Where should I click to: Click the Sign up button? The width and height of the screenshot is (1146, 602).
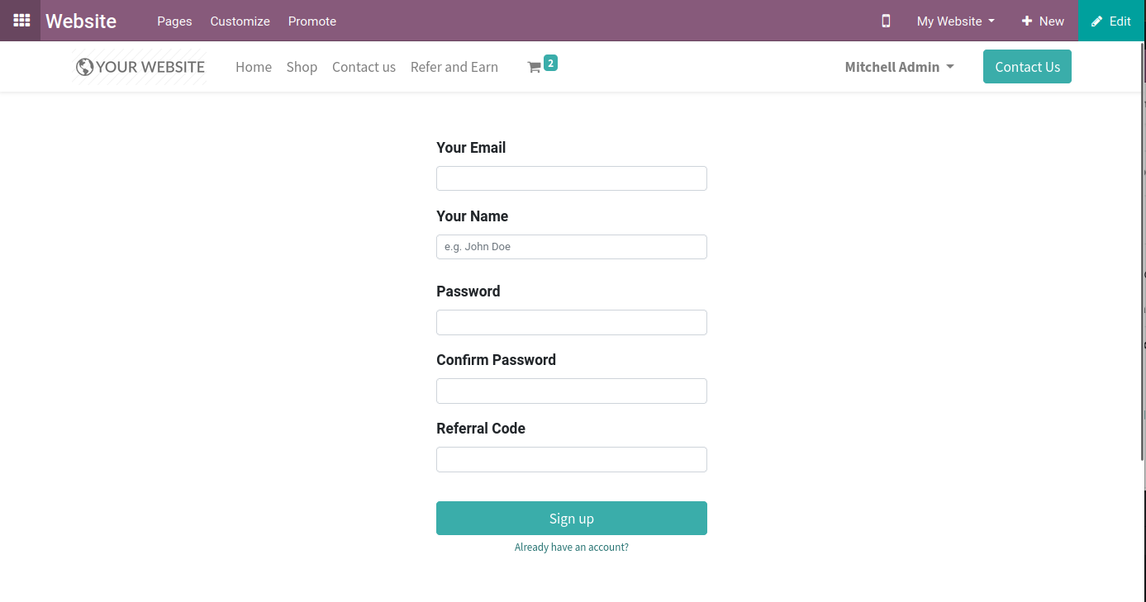coord(572,518)
